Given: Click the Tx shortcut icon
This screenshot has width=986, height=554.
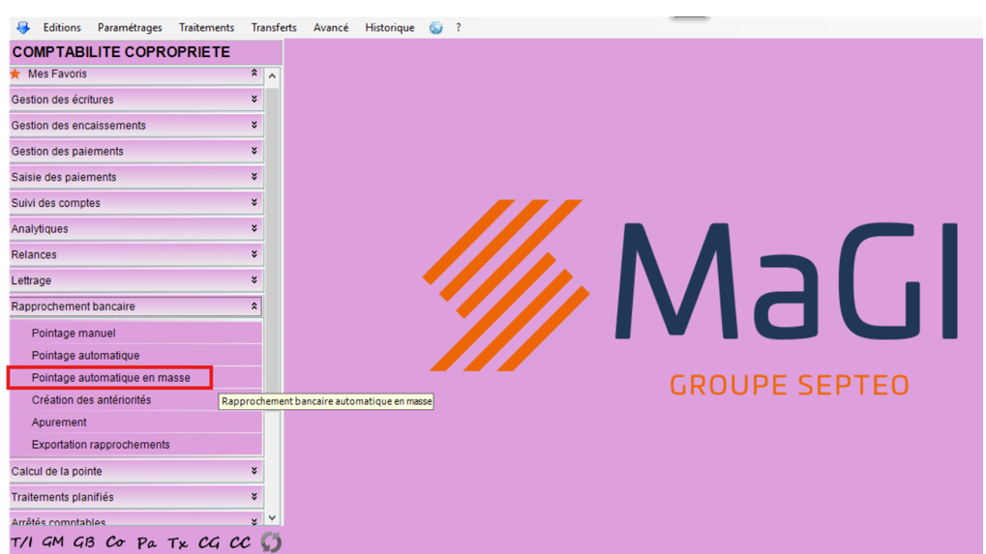Looking at the screenshot, I should point(177,542).
